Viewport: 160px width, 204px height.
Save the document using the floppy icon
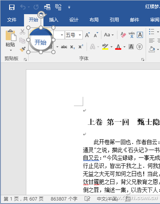[12, 7]
